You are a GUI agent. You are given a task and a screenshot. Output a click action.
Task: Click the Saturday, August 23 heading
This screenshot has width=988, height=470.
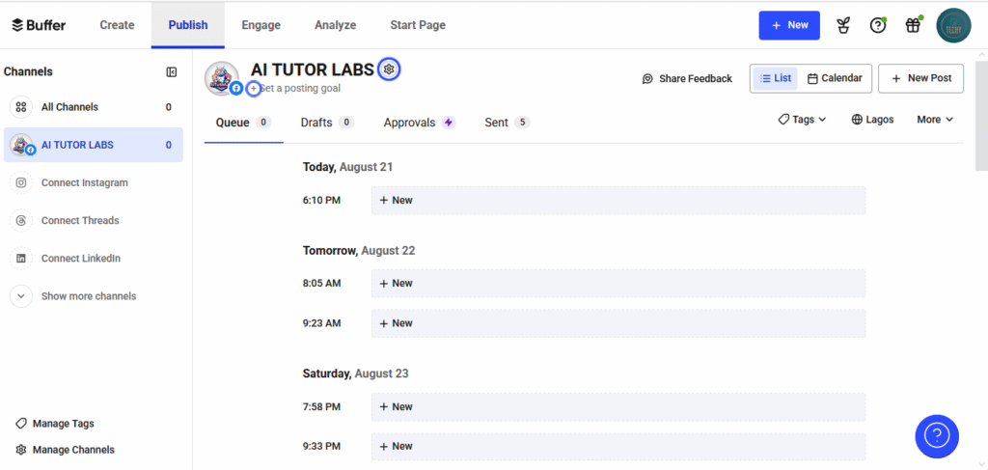point(355,373)
